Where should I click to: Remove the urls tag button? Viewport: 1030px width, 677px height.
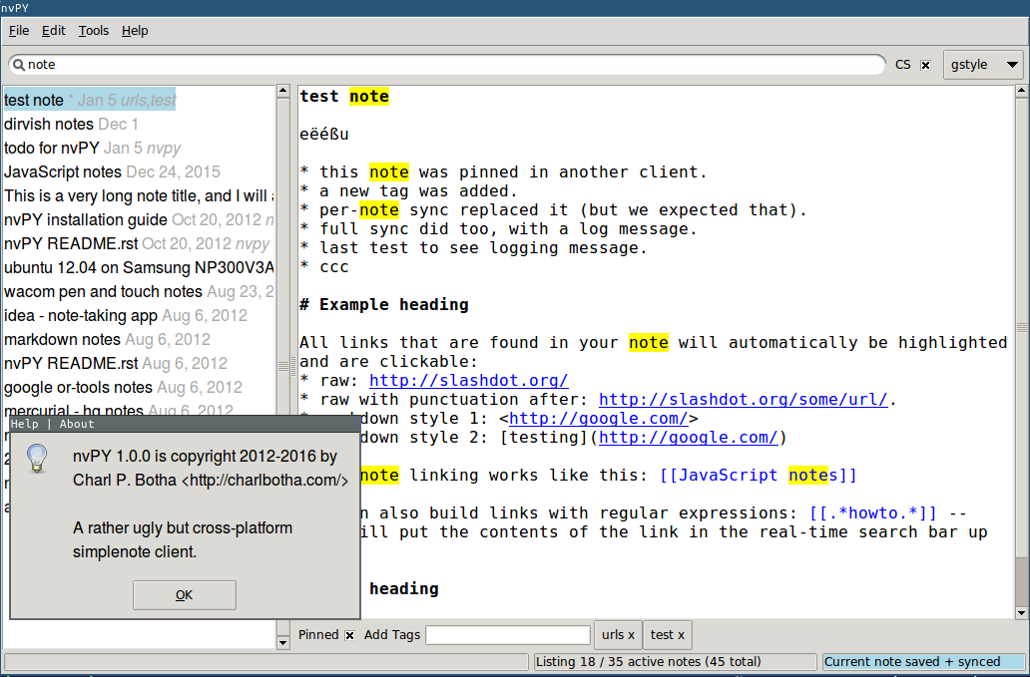pyautogui.click(x=618, y=635)
